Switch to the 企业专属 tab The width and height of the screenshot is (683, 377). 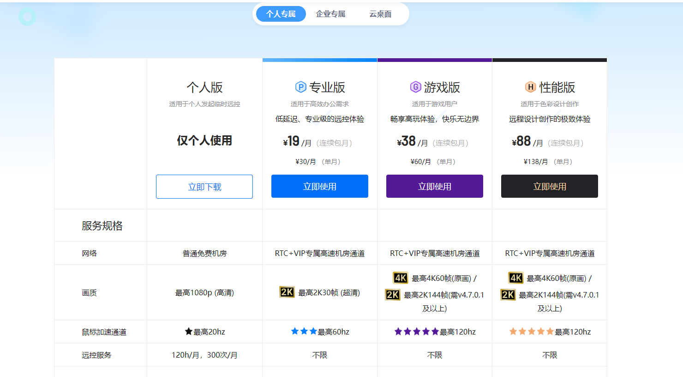tap(330, 14)
